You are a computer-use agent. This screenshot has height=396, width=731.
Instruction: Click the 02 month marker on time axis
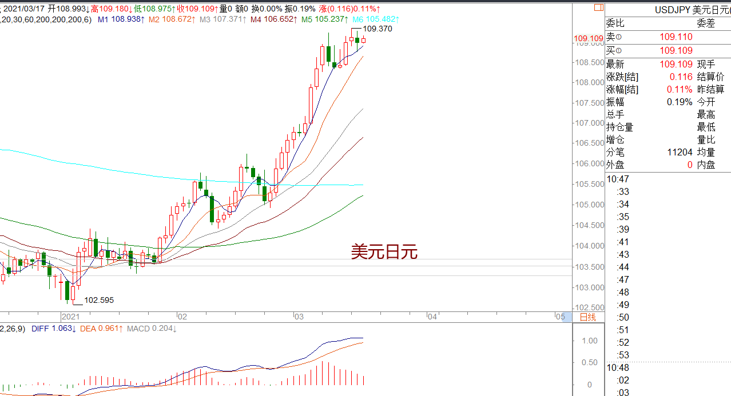(x=182, y=317)
